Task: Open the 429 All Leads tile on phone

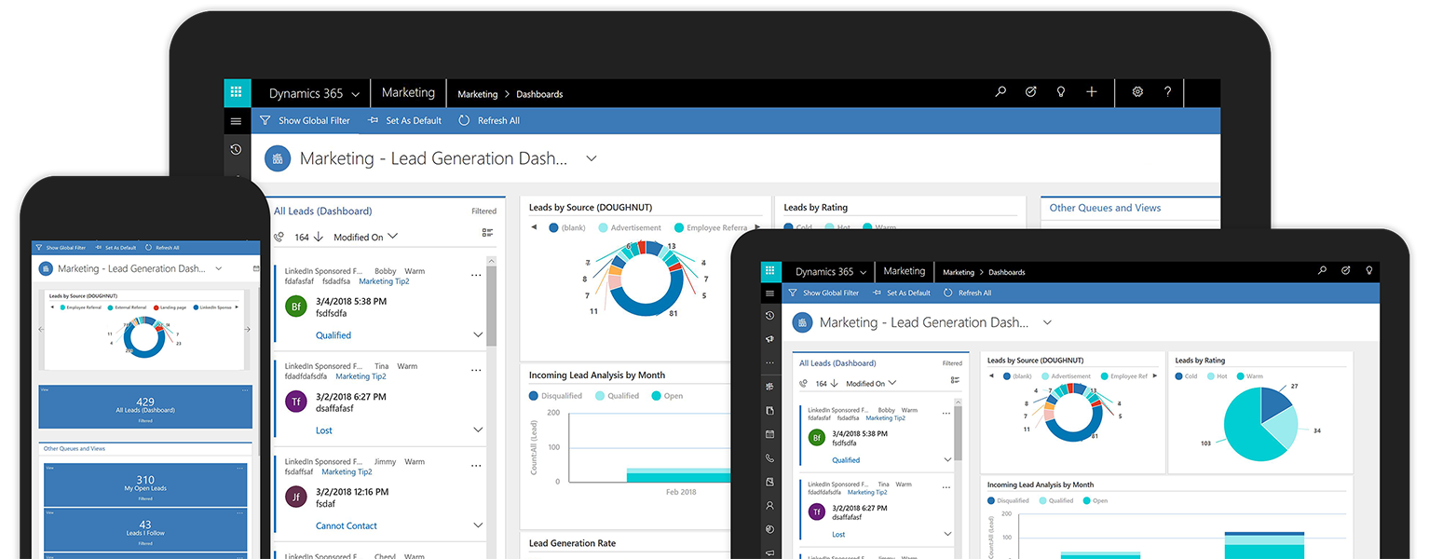Action: click(x=145, y=406)
